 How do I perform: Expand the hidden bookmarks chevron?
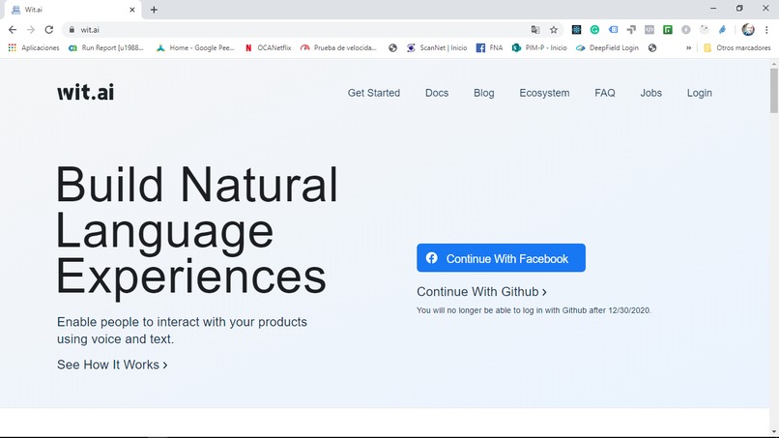point(688,47)
